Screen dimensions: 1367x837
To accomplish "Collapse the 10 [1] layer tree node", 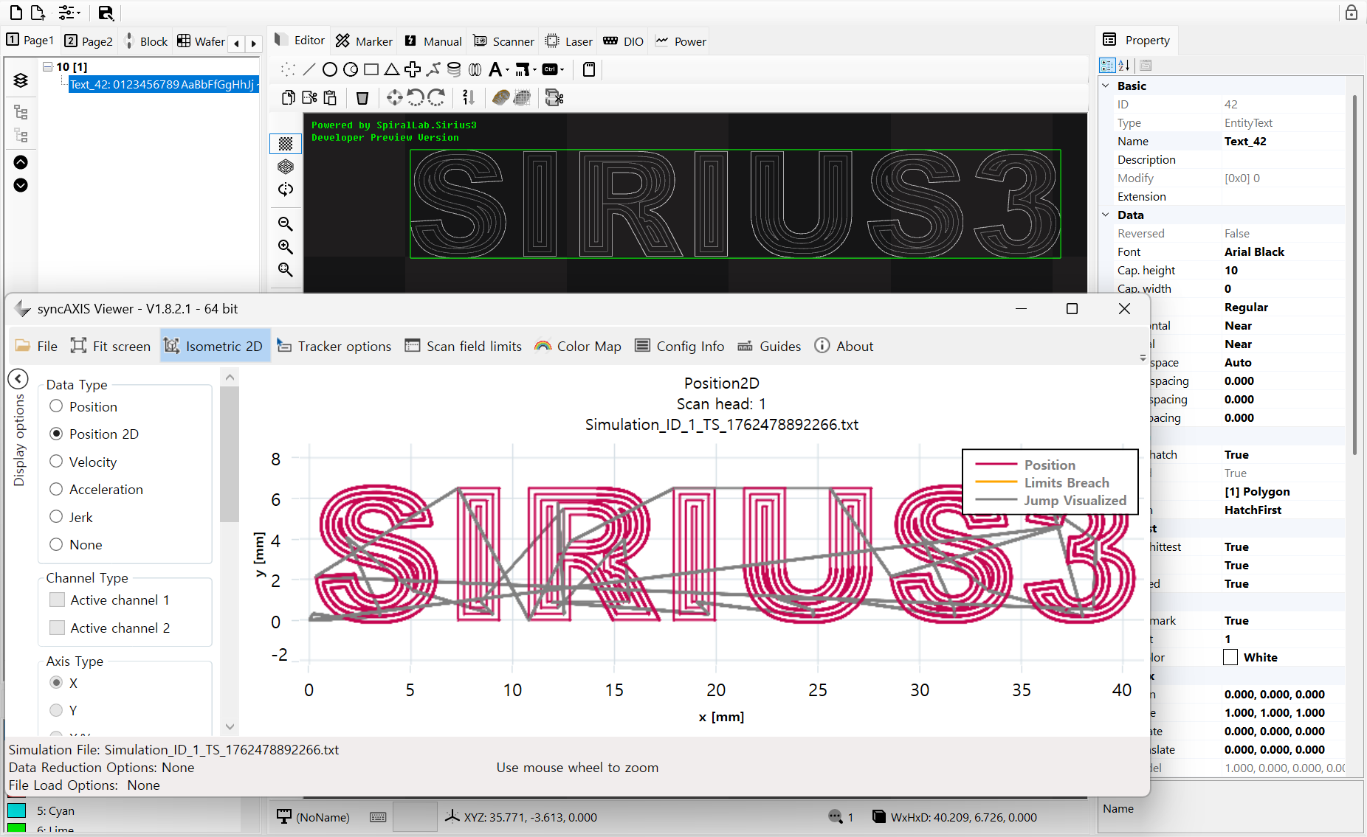I will click(48, 66).
